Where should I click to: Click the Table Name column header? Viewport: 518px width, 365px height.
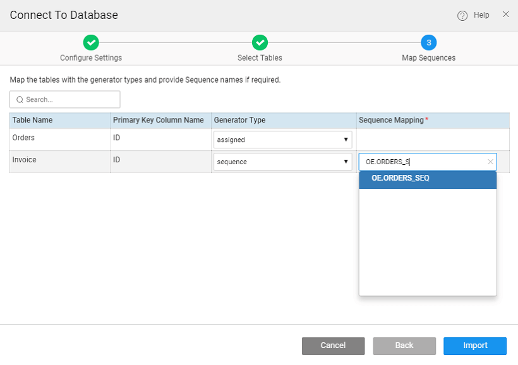click(x=33, y=120)
